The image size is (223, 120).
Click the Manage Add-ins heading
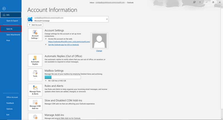tap(54, 115)
